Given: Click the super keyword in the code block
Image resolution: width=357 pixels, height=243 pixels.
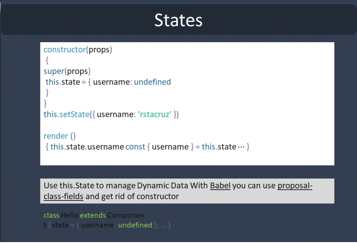Looking at the screenshot, I should pos(54,71).
